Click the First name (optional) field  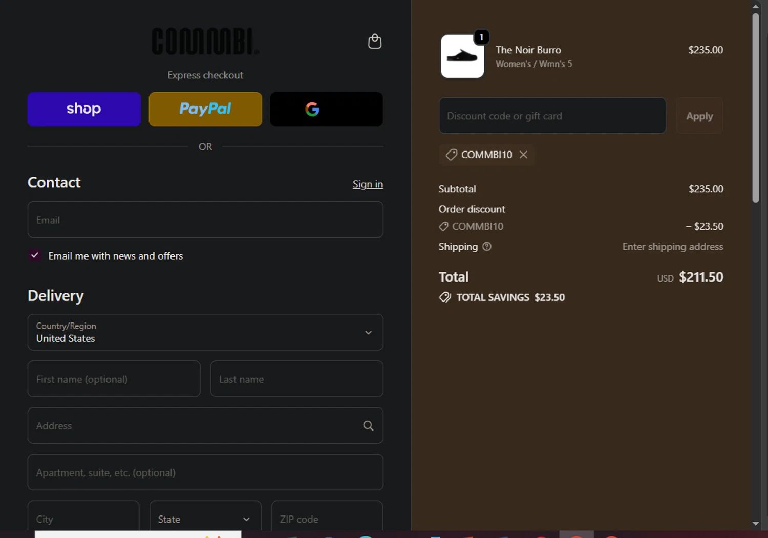click(x=114, y=379)
